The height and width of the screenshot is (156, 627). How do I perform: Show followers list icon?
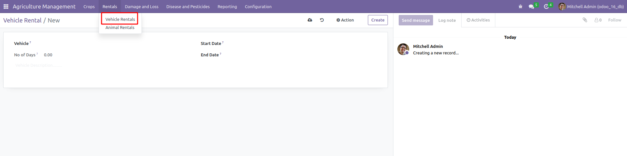pos(598,20)
